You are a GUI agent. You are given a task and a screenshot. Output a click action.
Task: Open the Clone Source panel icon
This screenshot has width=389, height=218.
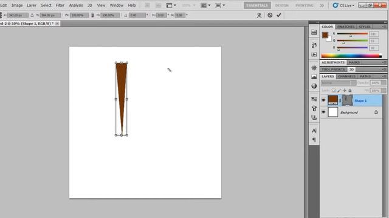point(314,117)
